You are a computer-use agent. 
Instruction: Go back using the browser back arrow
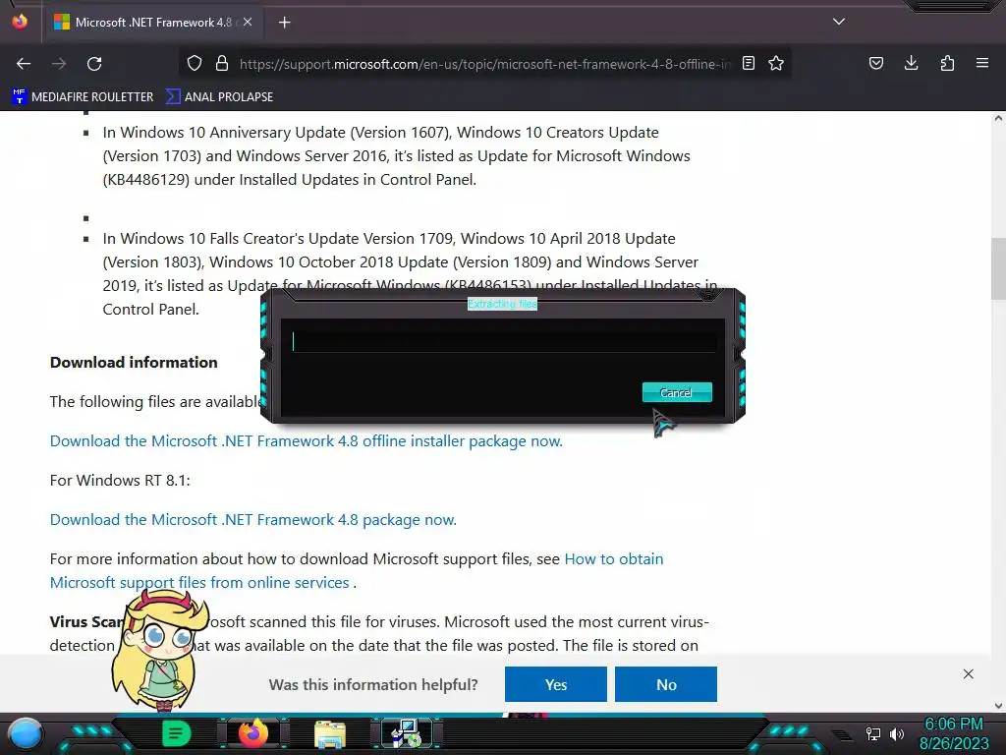(x=24, y=64)
